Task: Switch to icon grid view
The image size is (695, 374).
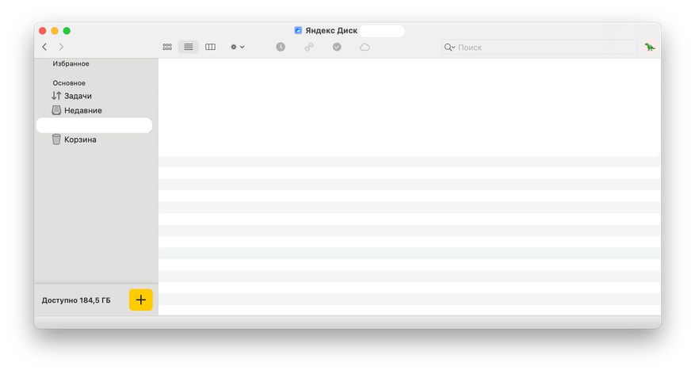Action: point(167,47)
